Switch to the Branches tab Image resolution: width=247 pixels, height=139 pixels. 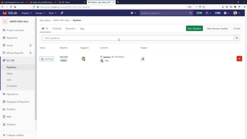70,29
